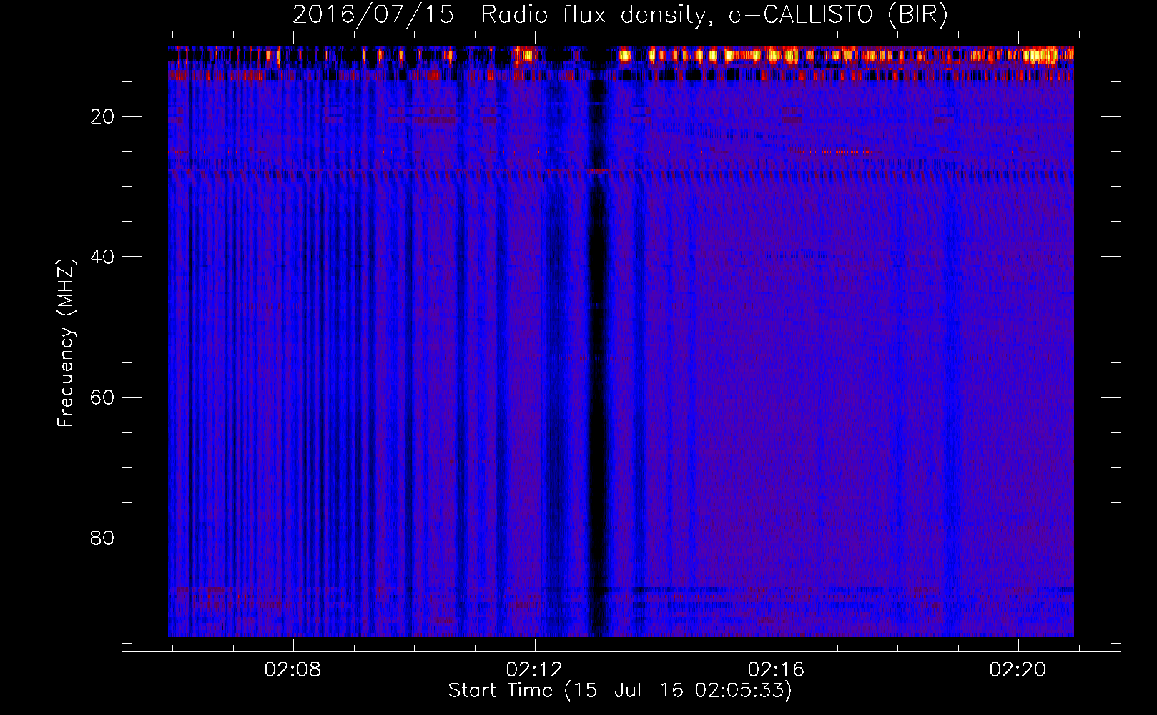Click the plot title '2016/07/15 Radio flux density, e-CALLISTO (BIR)'
Image resolution: width=1157 pixels, height=715 pixels.
point(620,15)
